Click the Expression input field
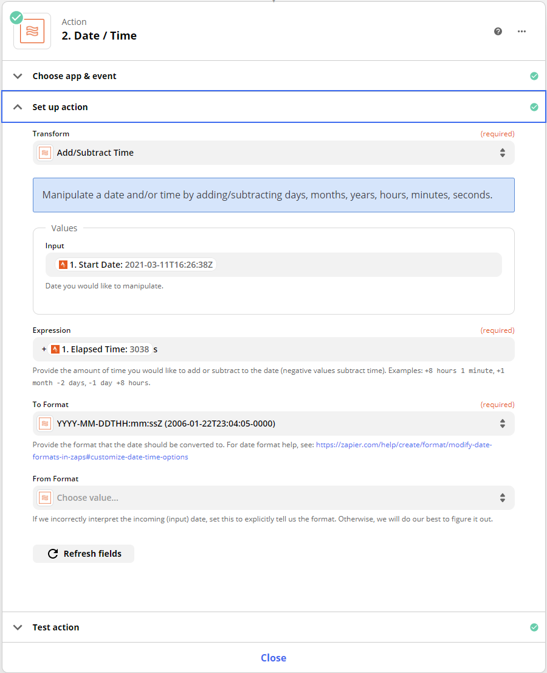The image size is (547, 673). [x=273, y=349]
